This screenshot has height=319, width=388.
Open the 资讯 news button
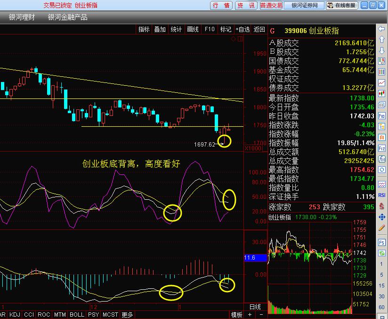click(x=246, y=6)
